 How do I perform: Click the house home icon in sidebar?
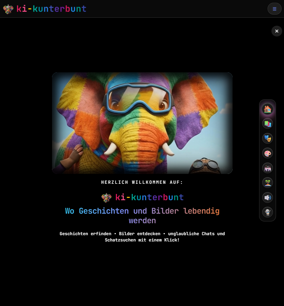(x=267, y=109)
